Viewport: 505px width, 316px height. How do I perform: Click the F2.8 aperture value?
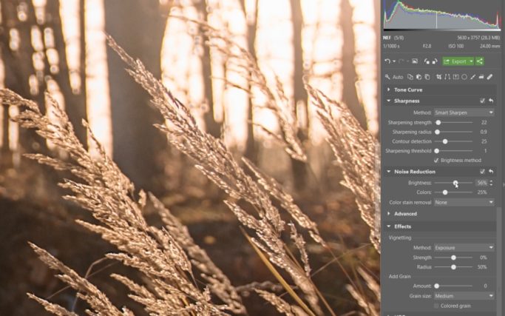click(427, 46)
